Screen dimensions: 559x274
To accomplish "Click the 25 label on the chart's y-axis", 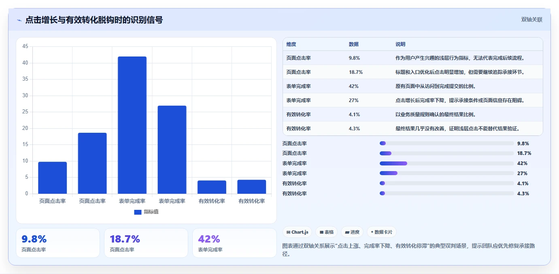I will pyautogui.click(x=26, y=112).
